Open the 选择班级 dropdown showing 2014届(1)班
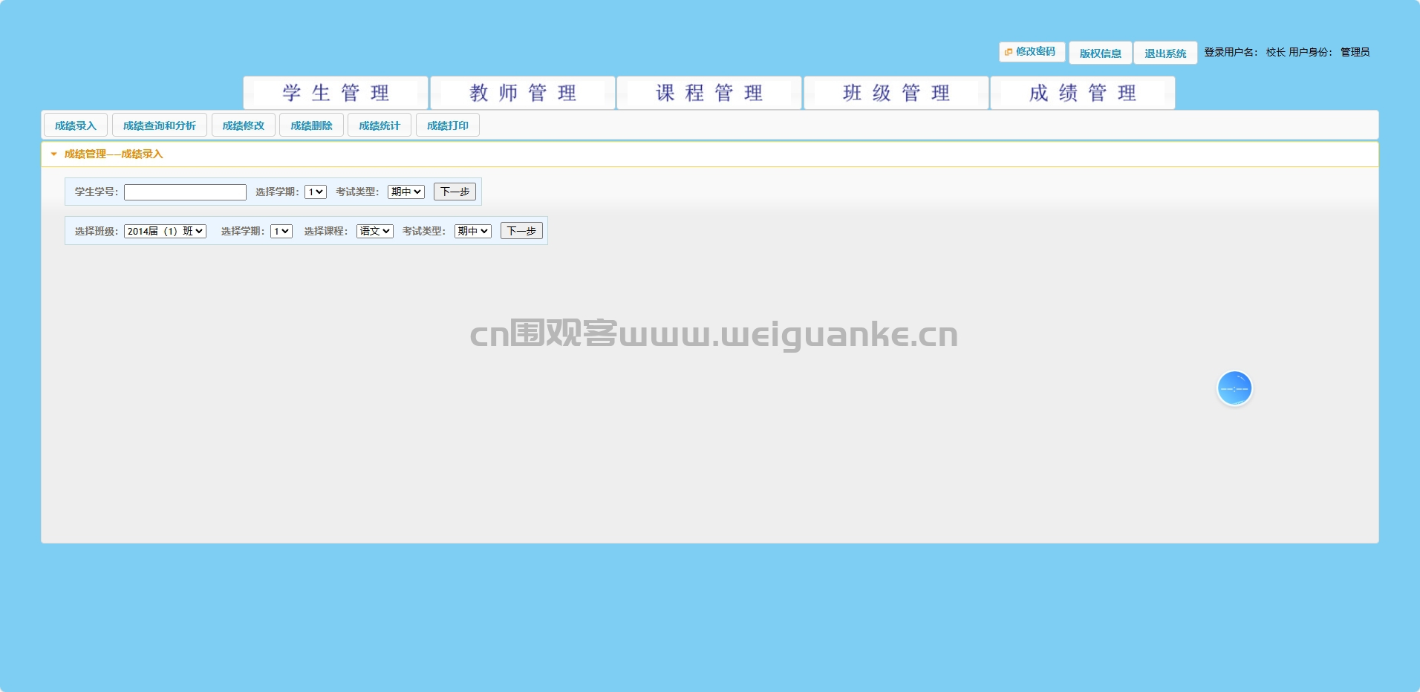 [x=165, y=231]
